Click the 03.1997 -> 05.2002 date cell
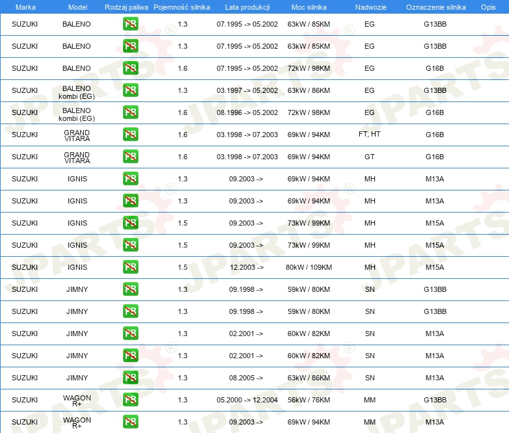 coord(247,90)
